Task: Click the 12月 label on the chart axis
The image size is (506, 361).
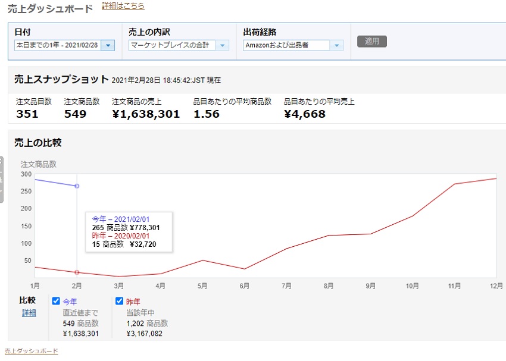Action: click(496, 286)
